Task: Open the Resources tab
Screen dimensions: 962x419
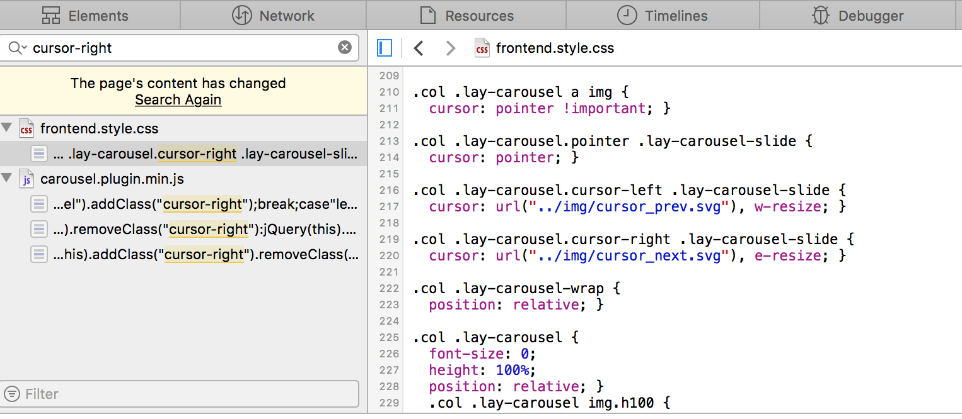Action: 467,16
